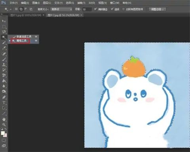Expand the toolbar double-arrow toggle
The image size is (190, 152).
tap(2, 14)
